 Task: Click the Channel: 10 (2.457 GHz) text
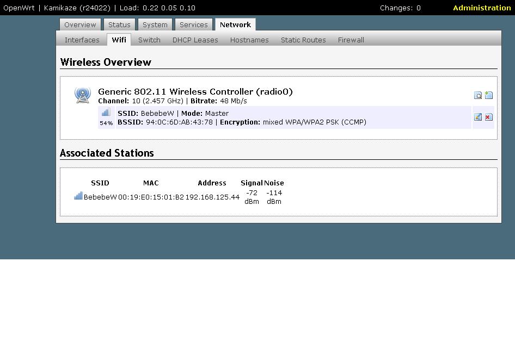[x=140, y=101]
